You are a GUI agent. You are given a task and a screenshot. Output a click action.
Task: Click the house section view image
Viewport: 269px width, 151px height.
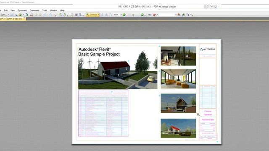pyautogui.click(x=178, y=103)
